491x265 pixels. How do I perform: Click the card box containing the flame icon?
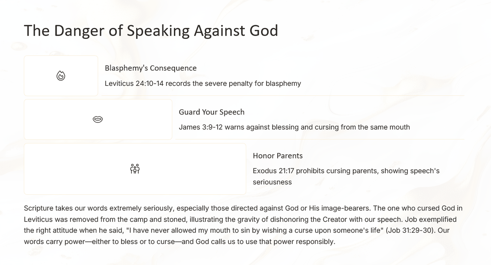61,76
